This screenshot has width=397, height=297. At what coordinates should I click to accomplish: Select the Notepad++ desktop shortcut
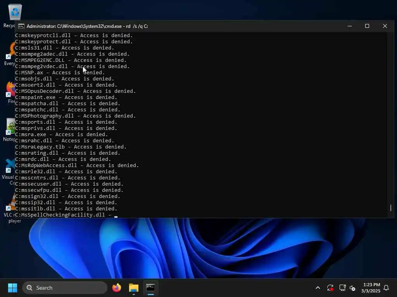[x=9, y=130]
